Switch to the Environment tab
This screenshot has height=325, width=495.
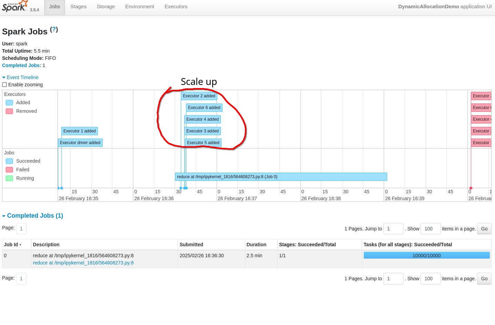(139, 7)
